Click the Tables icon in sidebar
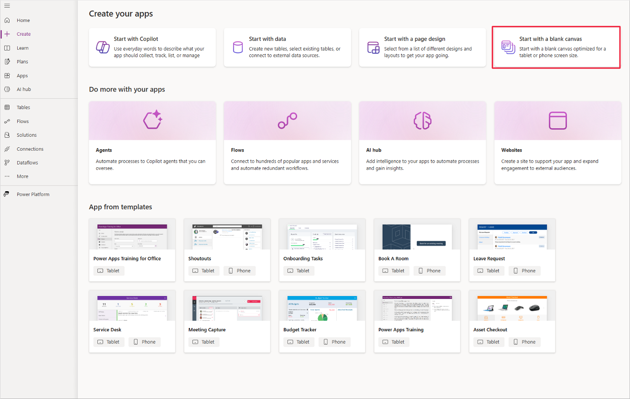This screenshot has height=399, width=630. point(7,108)
